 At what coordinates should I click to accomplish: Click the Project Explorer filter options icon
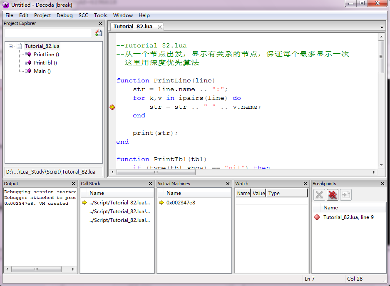point(99,33)
